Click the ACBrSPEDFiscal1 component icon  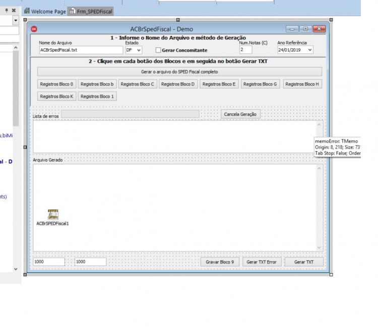[53, 214]
